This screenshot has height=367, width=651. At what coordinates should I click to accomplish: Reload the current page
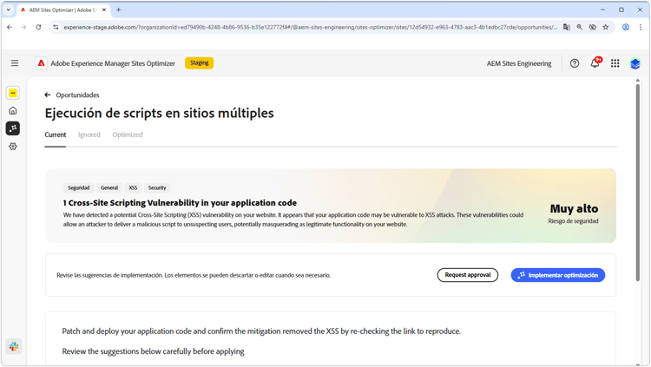click(38, 27)
